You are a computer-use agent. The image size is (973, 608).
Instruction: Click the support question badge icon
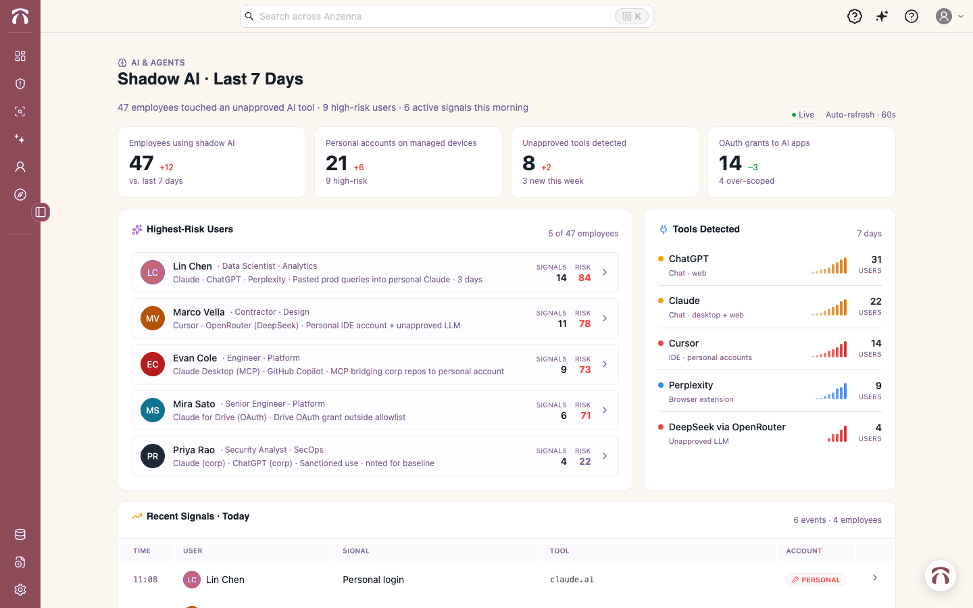(x=855, y=16)
